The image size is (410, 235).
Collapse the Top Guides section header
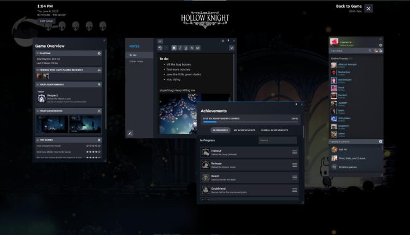tap(37, 140)
